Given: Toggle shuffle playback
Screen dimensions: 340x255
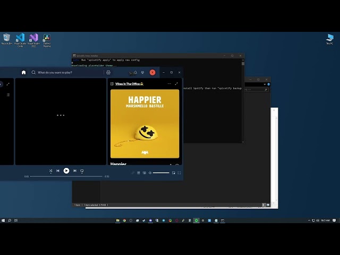Looking at the screenshot, I should click(51, 171).
